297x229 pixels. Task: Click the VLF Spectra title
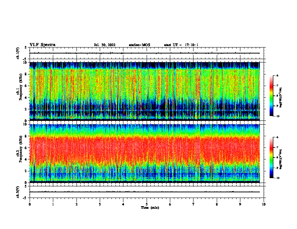pyautogui.click(x=42, y=45)
